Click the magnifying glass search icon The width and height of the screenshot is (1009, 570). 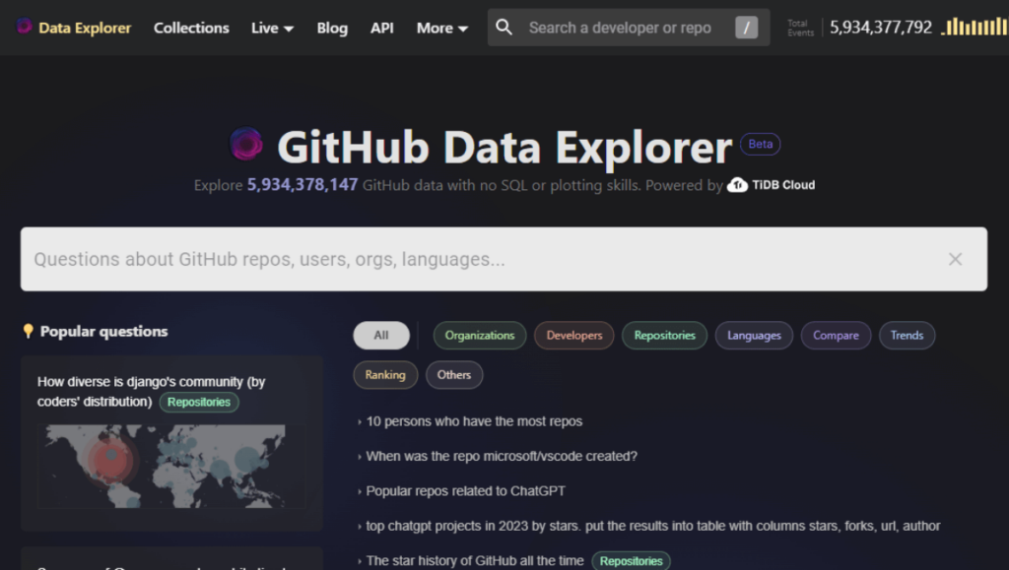[504, 27]
